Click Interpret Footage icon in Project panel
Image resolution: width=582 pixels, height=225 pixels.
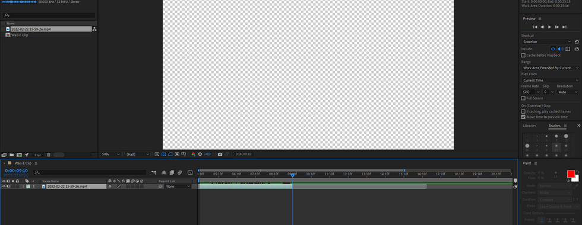click(x=4, y=155)
